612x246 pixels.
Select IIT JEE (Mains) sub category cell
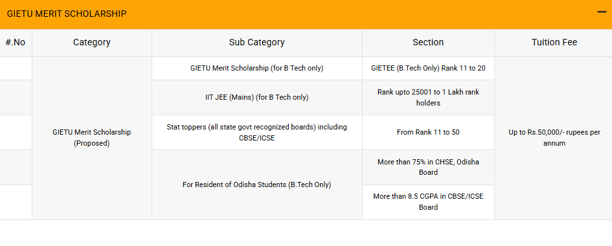coord(257,98)
